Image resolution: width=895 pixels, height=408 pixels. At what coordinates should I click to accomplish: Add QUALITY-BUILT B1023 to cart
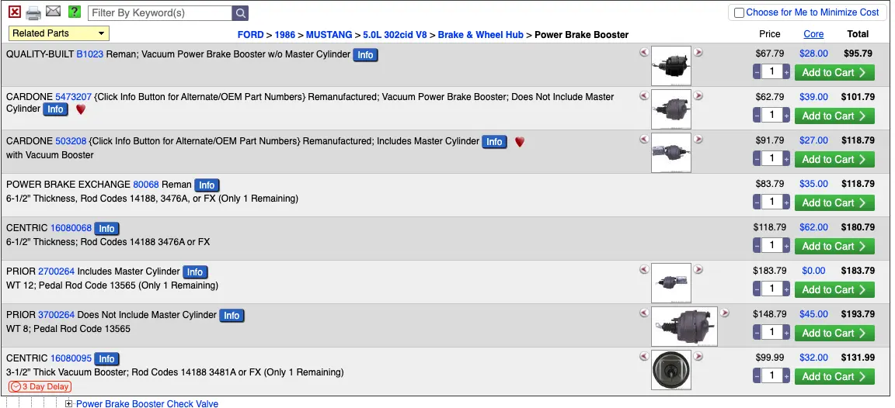834,72
